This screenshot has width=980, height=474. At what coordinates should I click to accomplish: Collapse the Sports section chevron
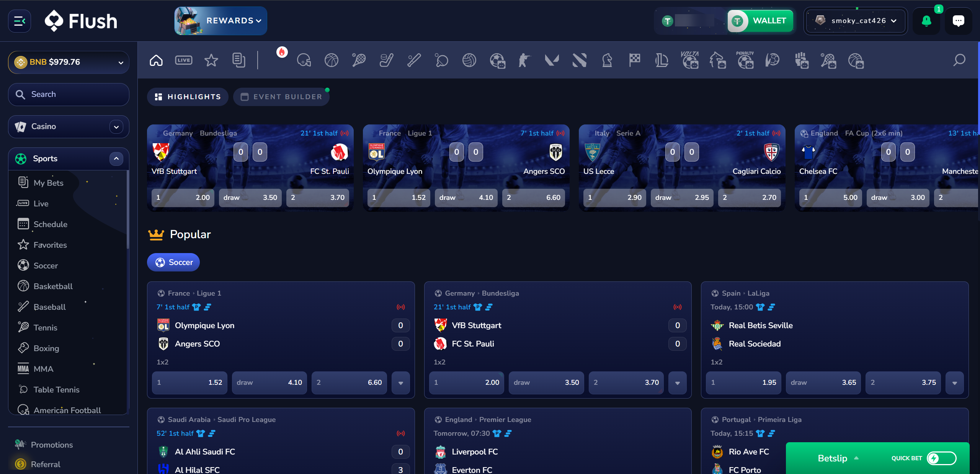[116, 159]
